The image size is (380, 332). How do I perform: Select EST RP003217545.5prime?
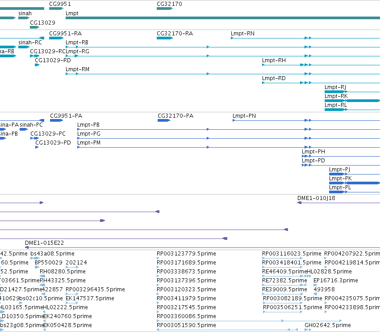(x=158, y=312)
